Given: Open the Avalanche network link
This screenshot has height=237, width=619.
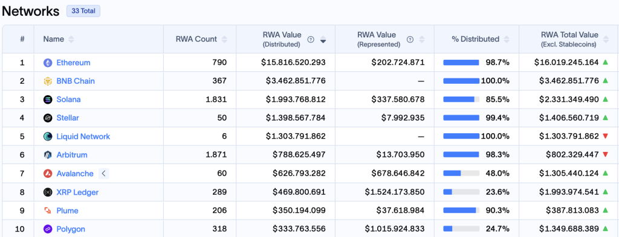Looking at the screenshot, I should coord(75,174).
